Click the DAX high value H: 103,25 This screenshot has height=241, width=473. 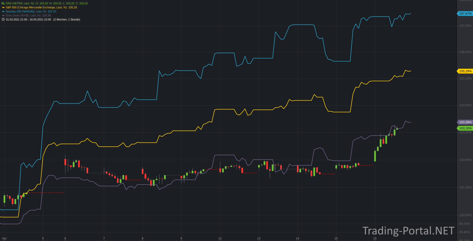pyautogui.click(x=55, y=3)
